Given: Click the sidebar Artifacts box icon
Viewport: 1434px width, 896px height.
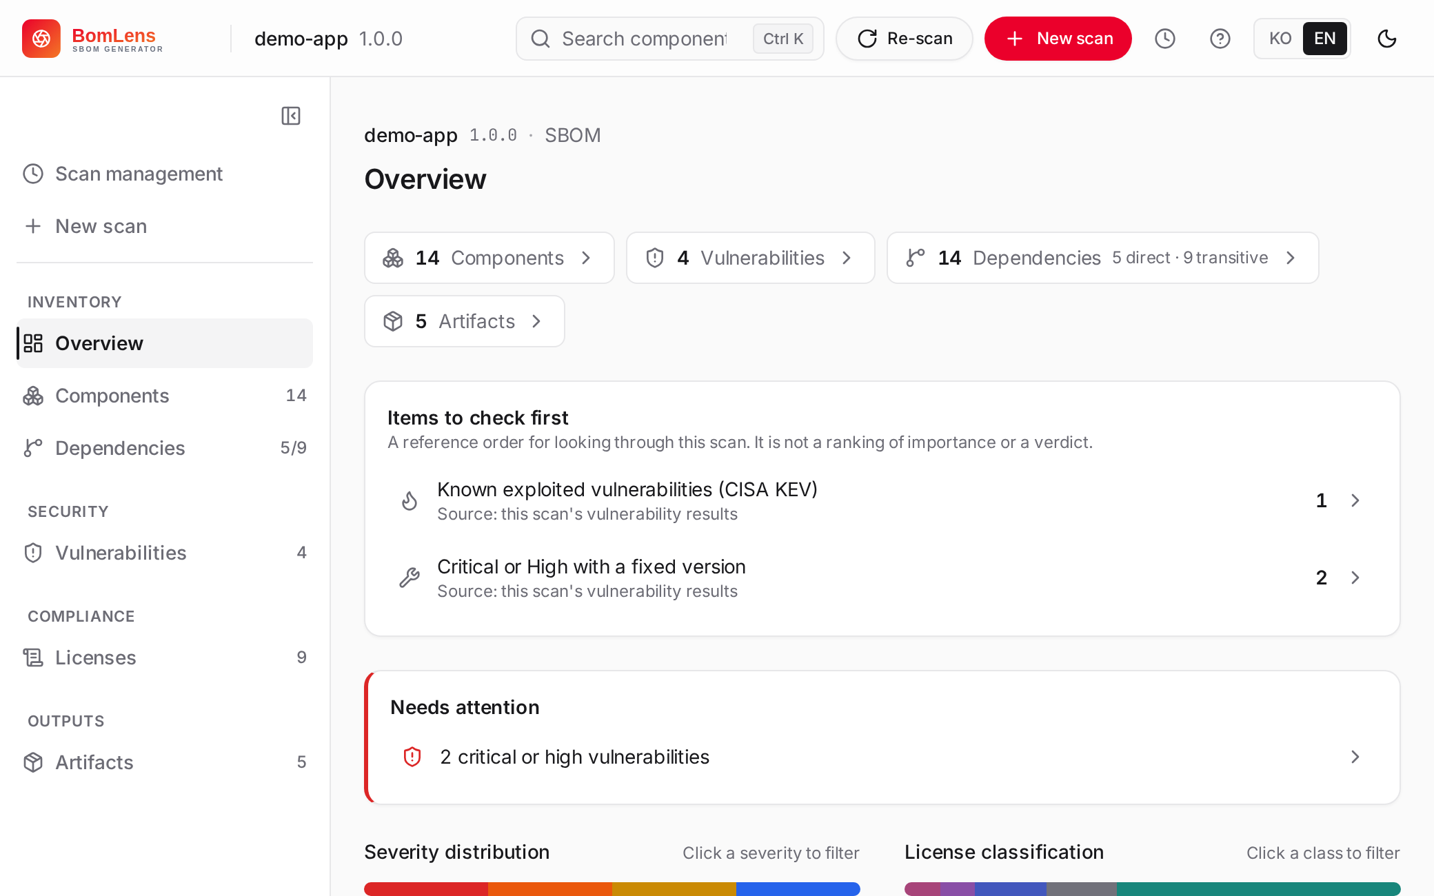Looking at the screenshot, I should [33, 762].
